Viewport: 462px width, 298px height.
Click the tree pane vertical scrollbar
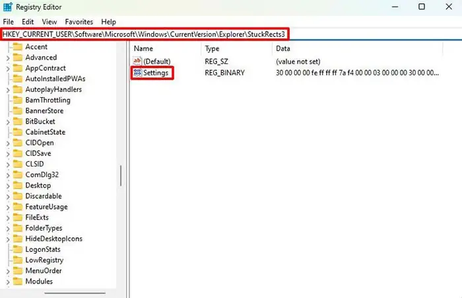(x=121, y=176)
